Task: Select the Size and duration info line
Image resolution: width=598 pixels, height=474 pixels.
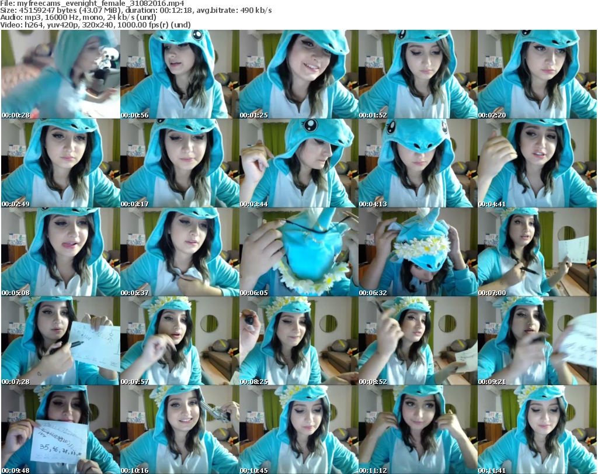Action: (136, 11)
